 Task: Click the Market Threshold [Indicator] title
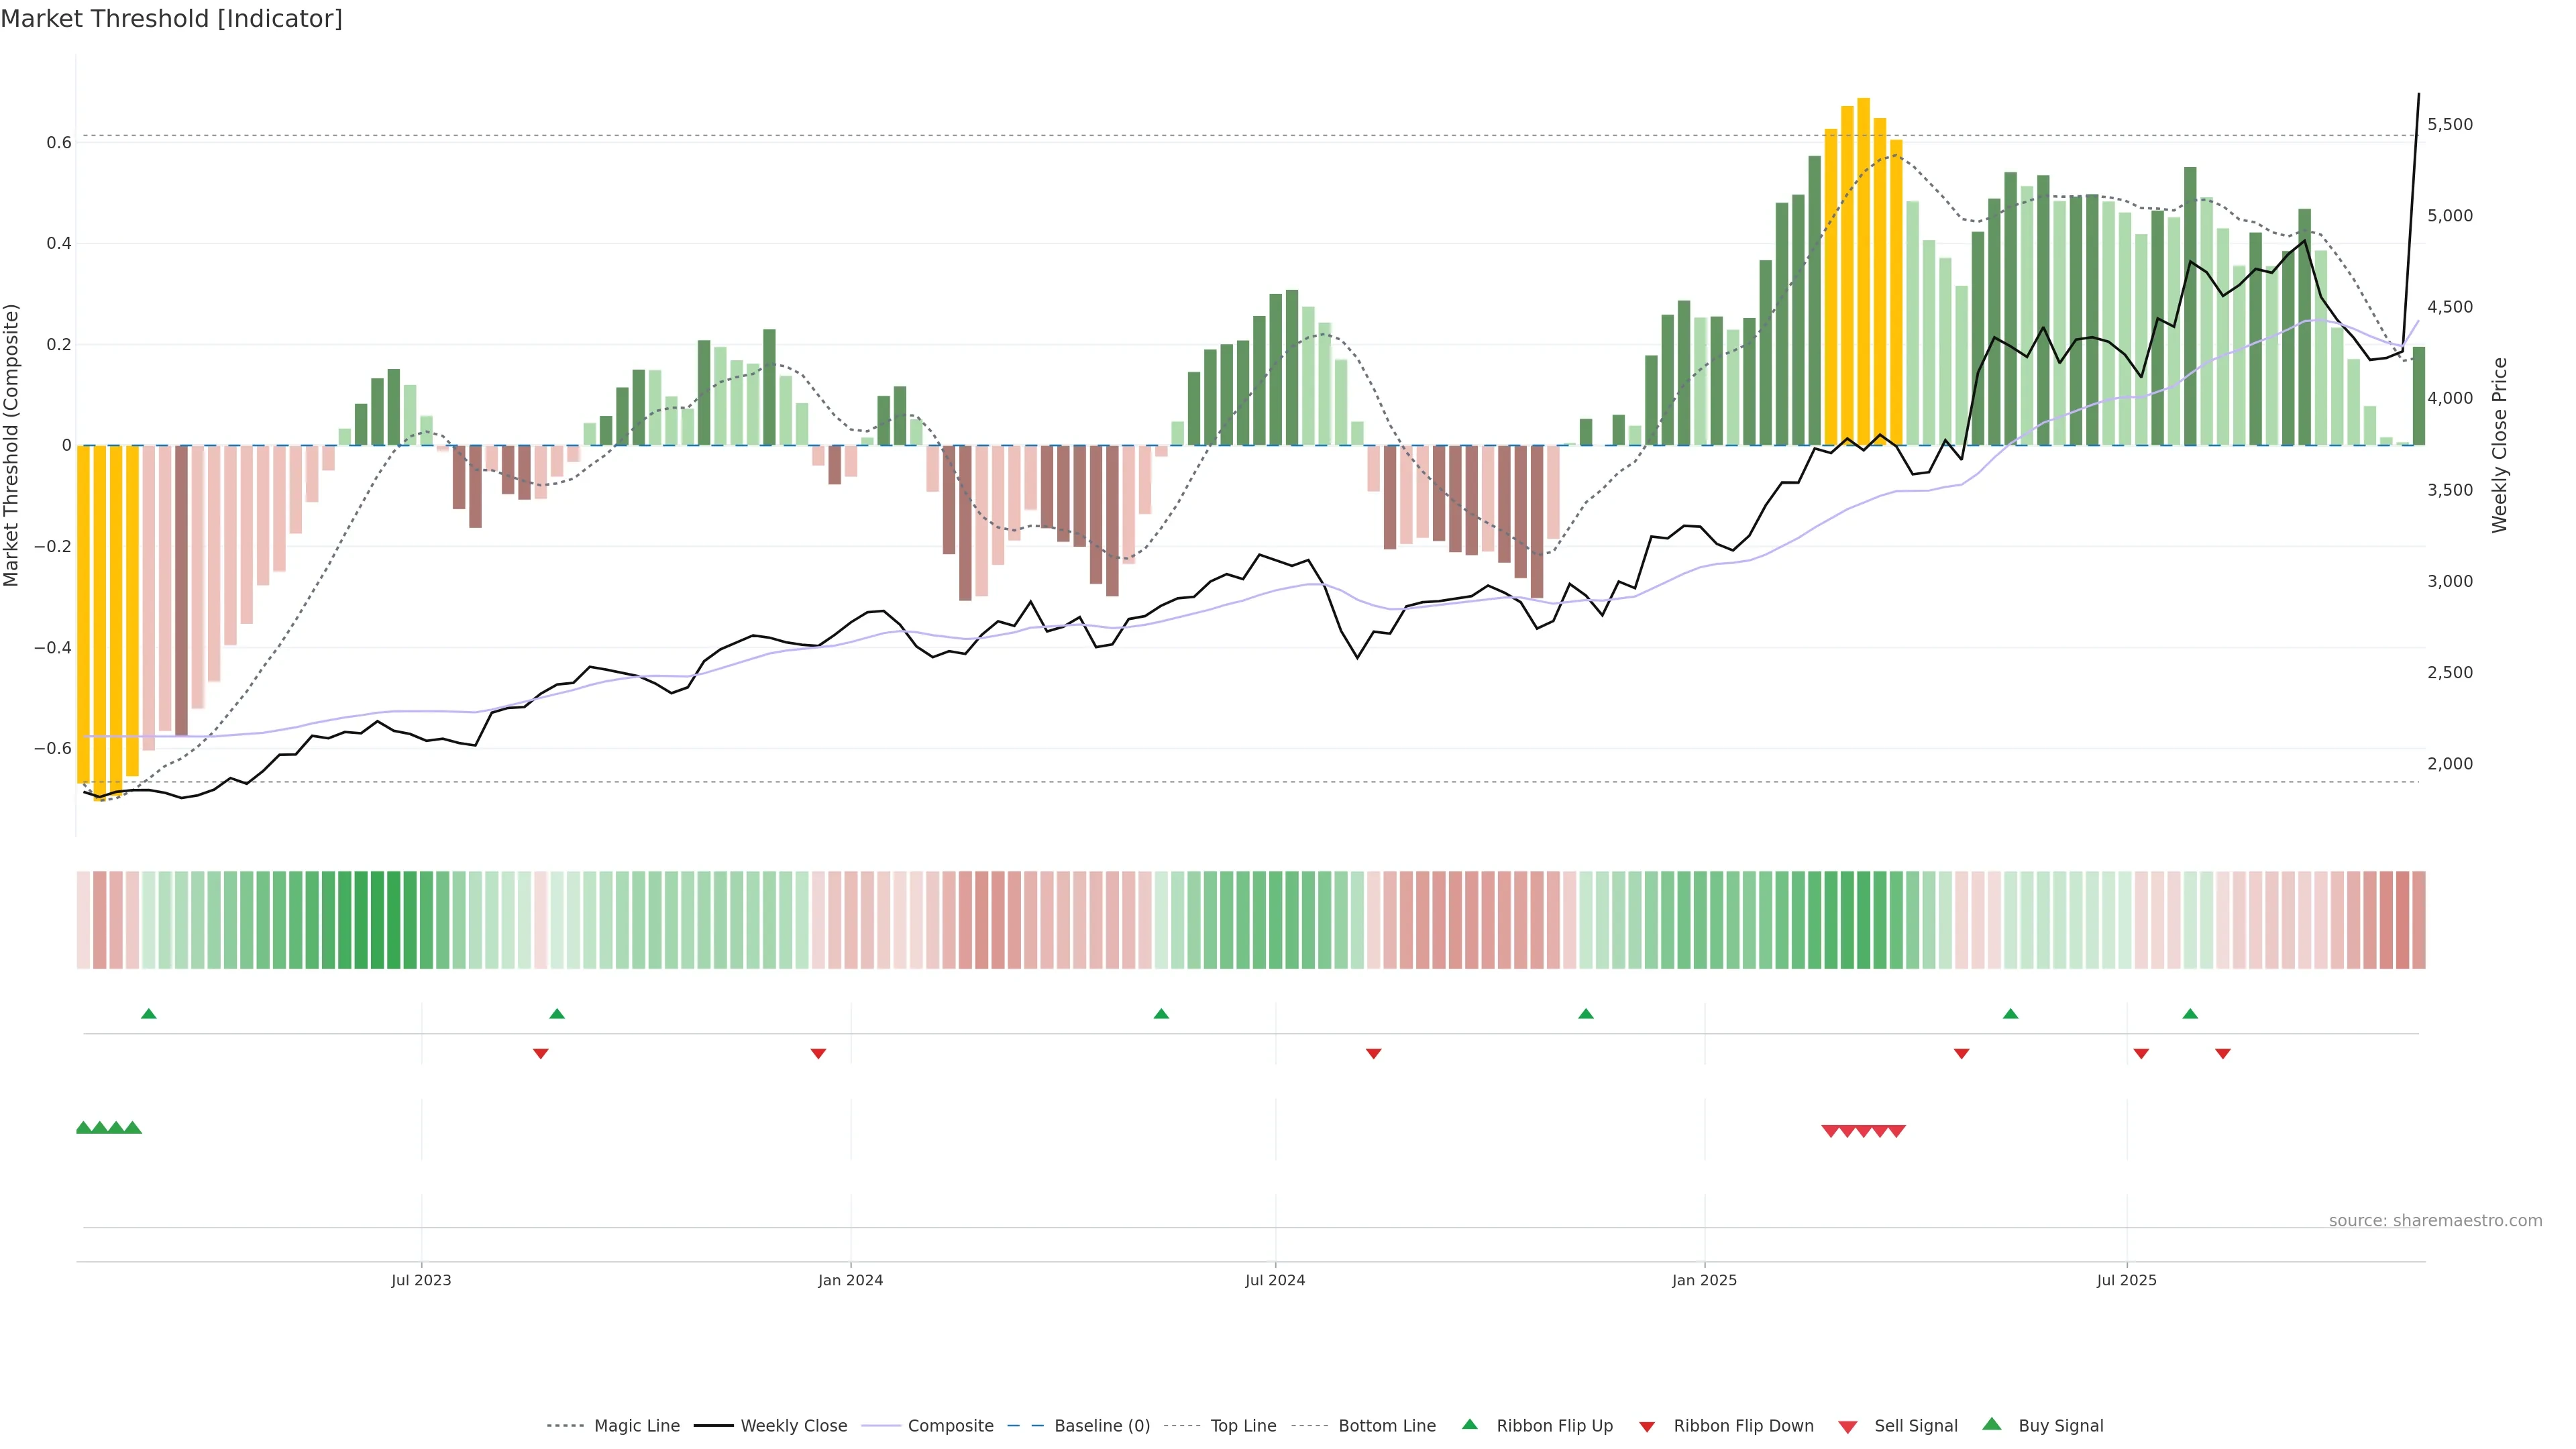click(171, 19)
